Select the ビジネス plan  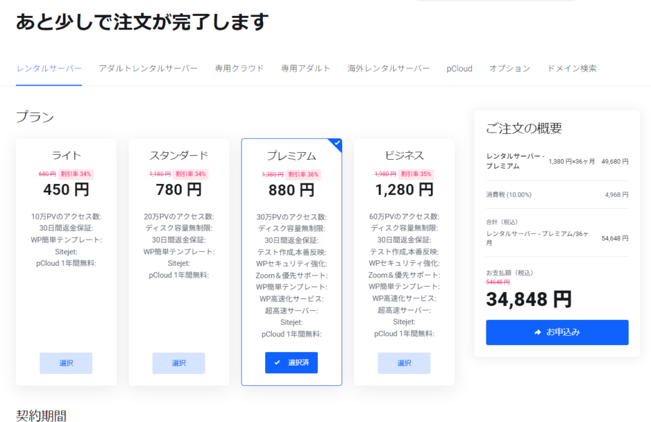tap(404, 363)
